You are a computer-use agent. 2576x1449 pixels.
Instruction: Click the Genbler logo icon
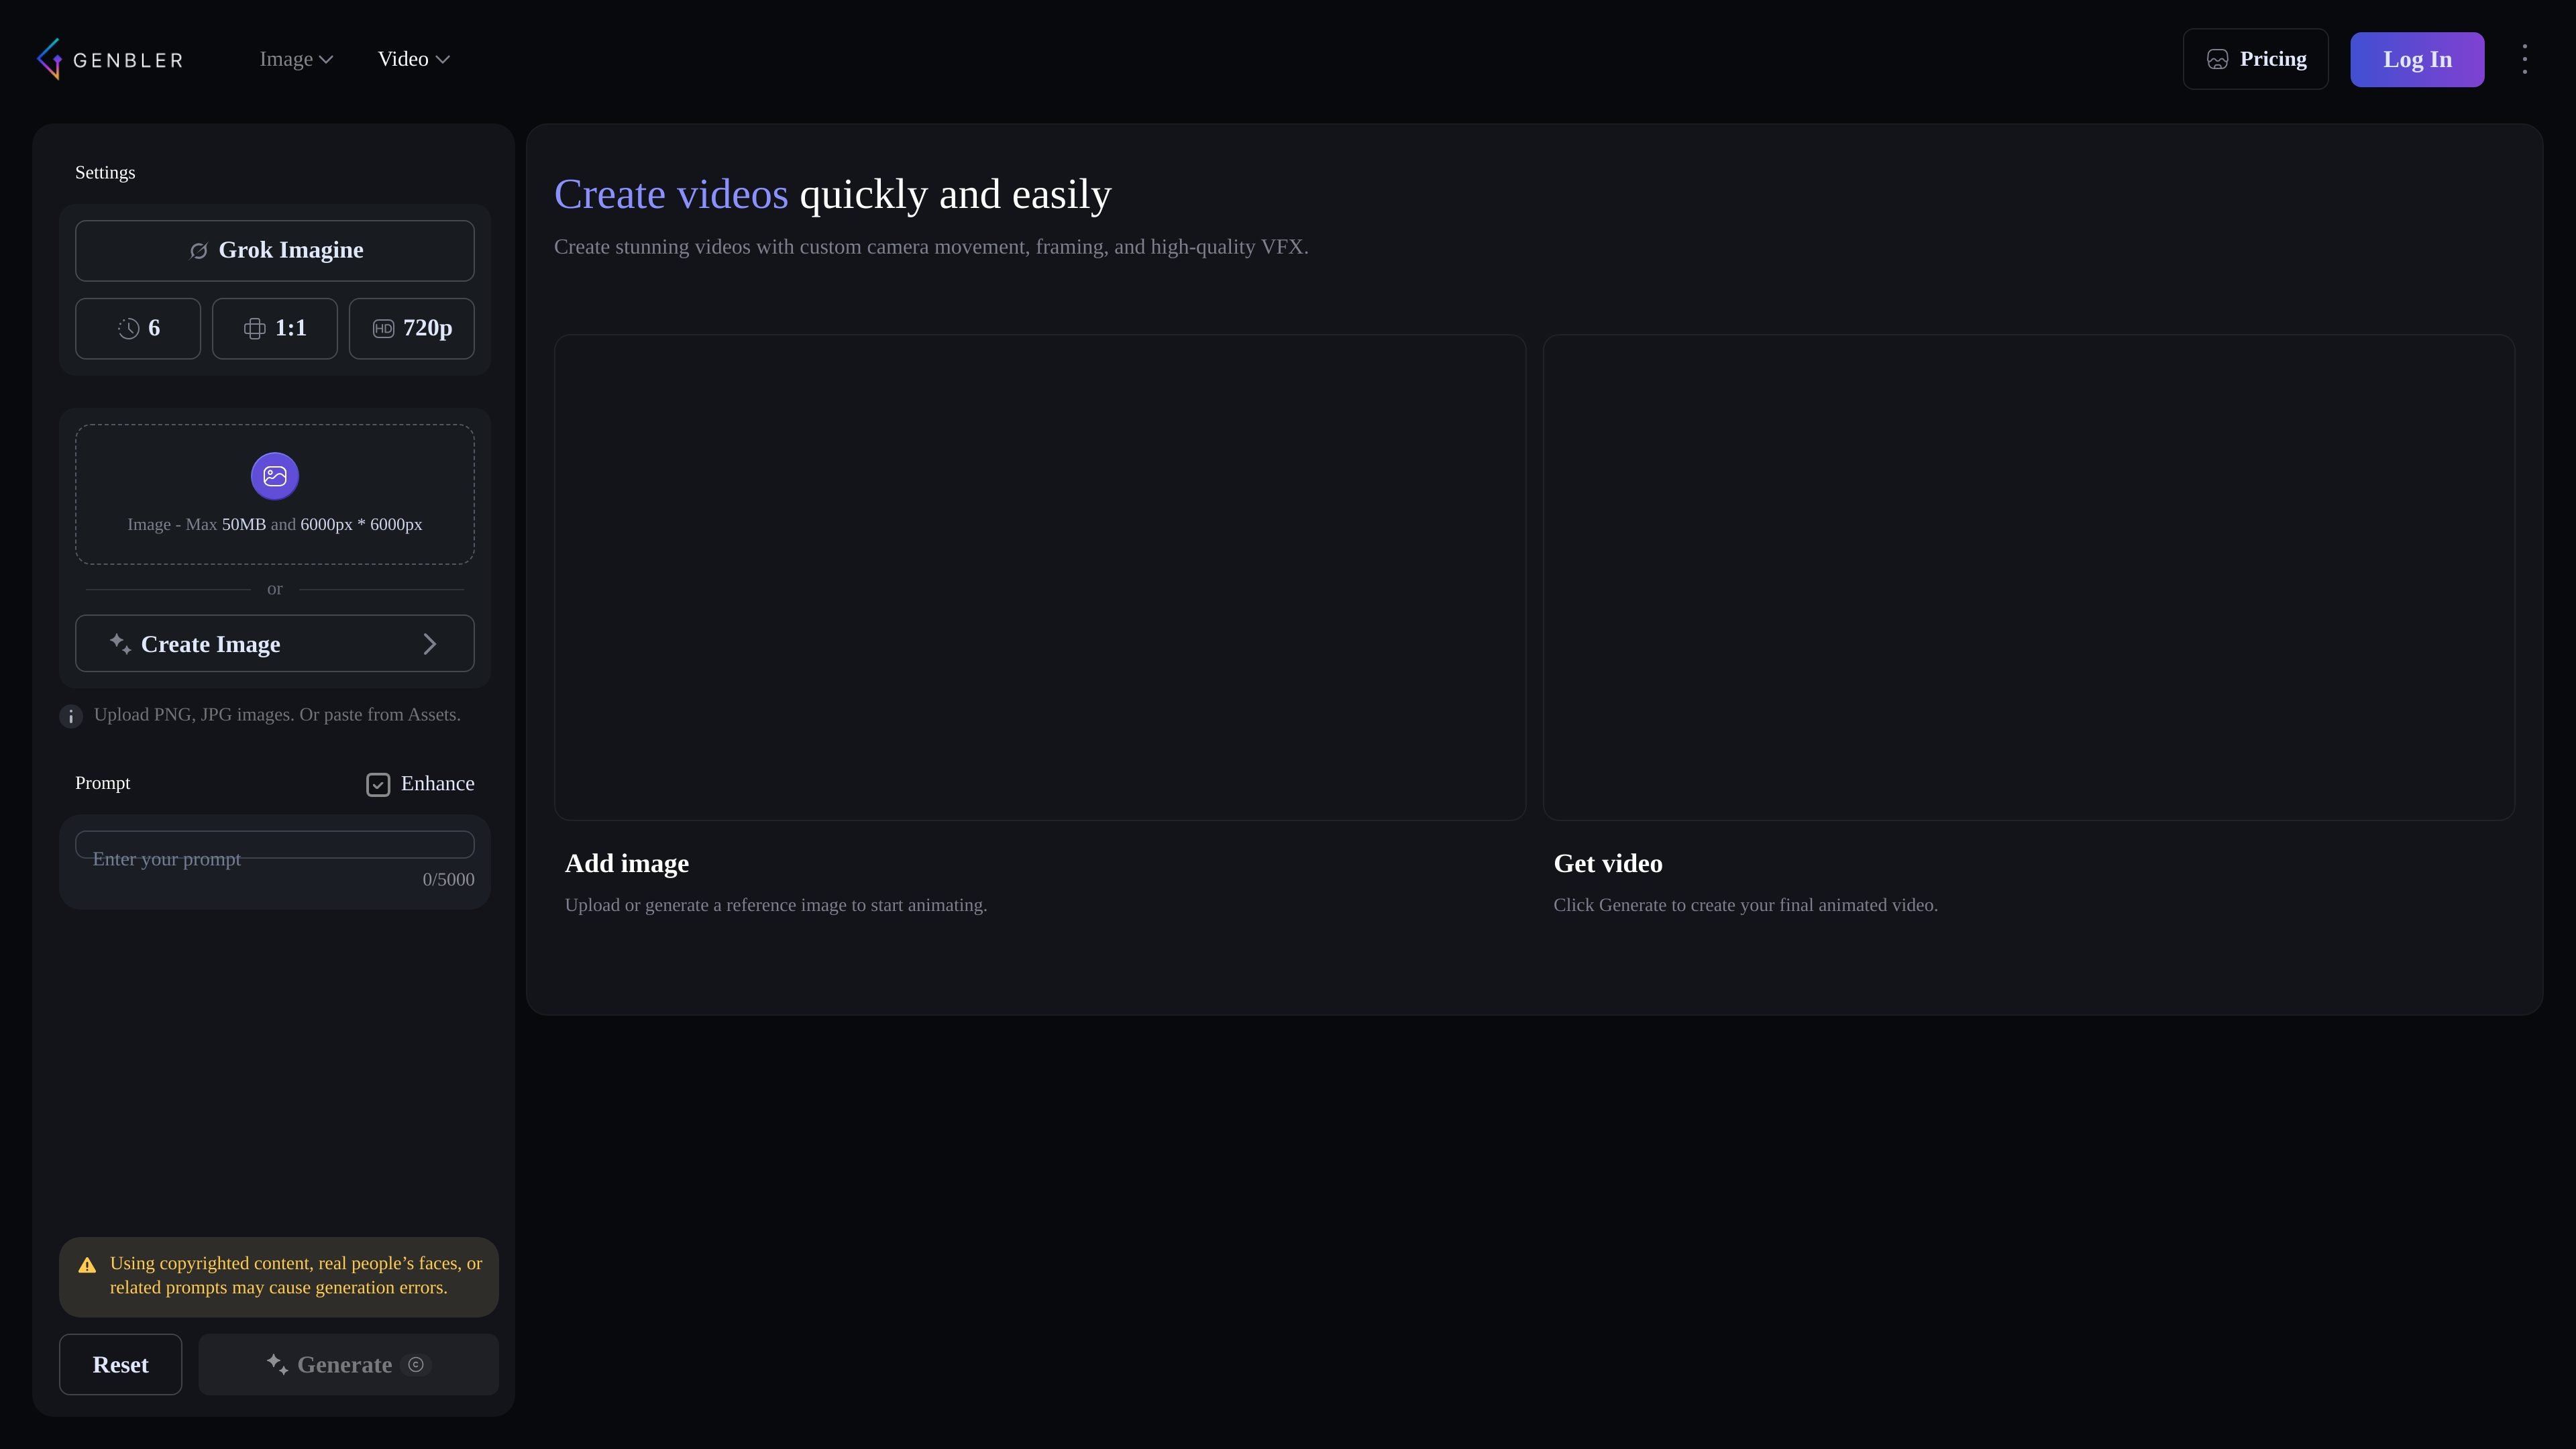(49, 59)
